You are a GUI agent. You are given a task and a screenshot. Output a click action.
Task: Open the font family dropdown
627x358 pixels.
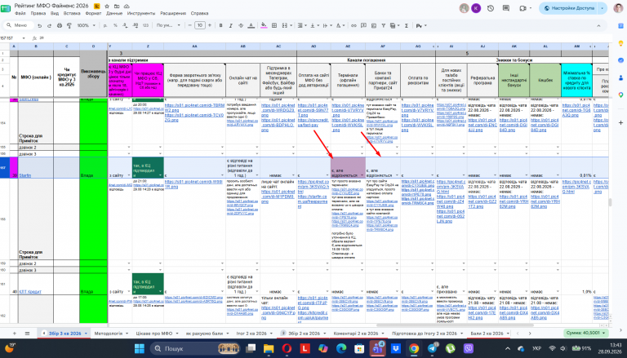click(170, 25)
